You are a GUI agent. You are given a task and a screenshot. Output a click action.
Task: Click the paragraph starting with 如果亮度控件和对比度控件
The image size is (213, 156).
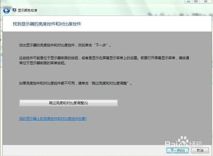tap(75, 83)
